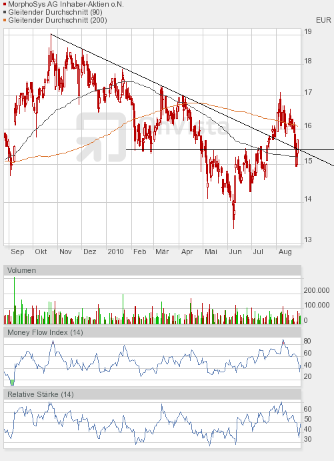Click the Jun month axis label
Screen dimensions: 334x461
coord(235,252)
